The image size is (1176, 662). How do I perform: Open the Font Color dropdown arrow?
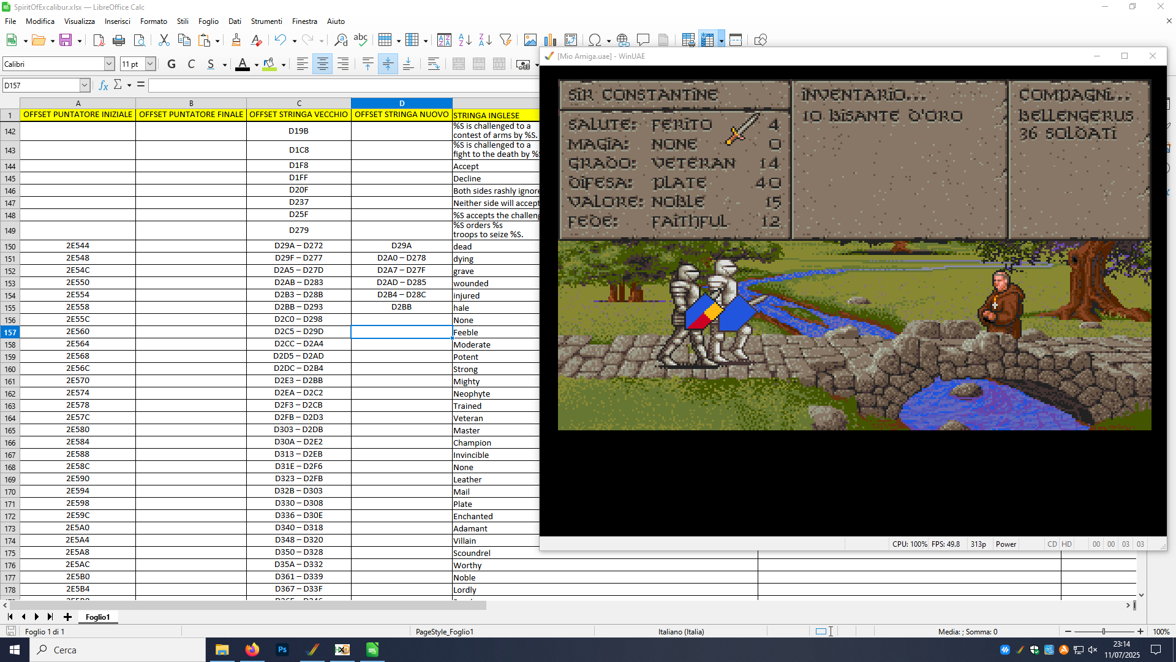pos(257,64)
